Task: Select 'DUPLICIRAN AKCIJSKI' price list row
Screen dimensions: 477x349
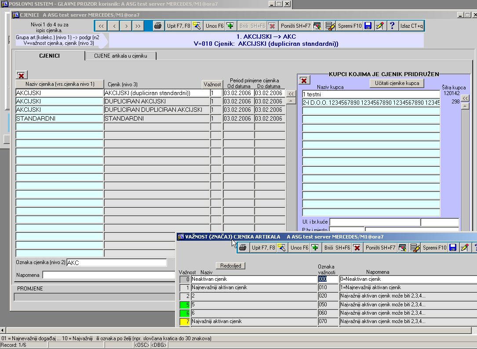Action: point(157,101)
